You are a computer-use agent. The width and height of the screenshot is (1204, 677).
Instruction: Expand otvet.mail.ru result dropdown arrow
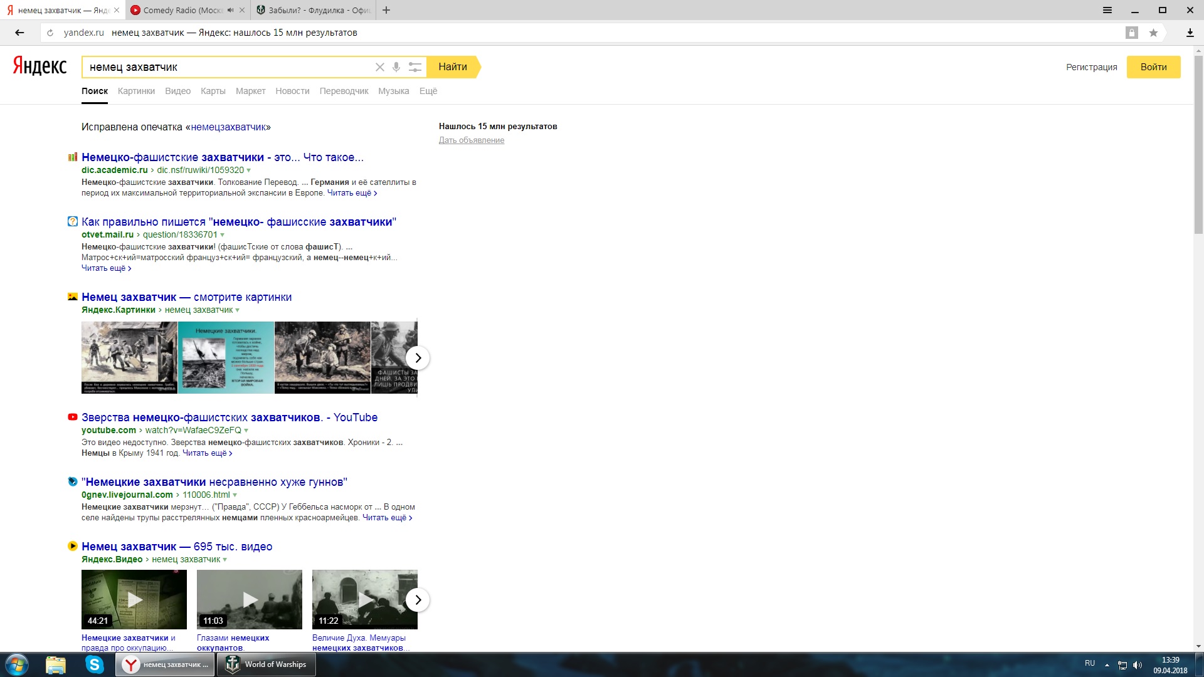coord(222,235)
